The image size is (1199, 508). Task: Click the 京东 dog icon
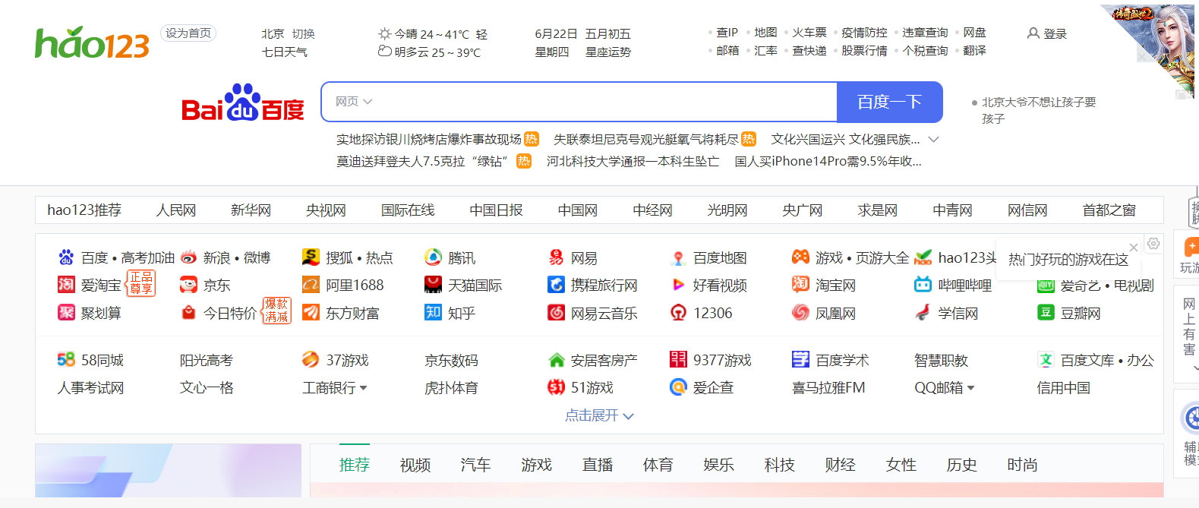pos(188,285)
